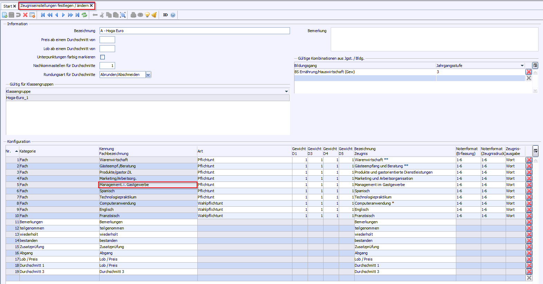The width and height of the screenshot is (543, 284).
Task: Go to the next record arrow
Action: (x=63, y=15)
